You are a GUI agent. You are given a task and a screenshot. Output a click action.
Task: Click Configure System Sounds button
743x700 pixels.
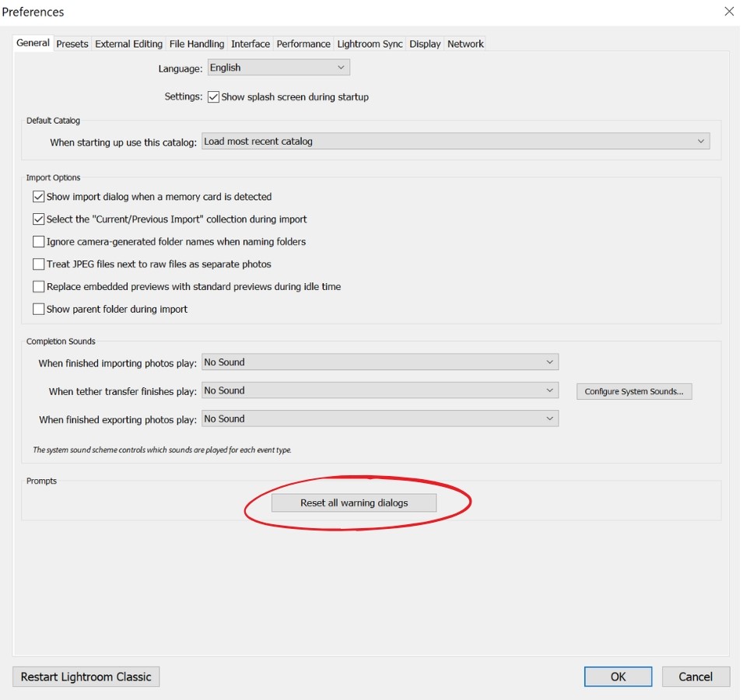[x=634, y=392]
